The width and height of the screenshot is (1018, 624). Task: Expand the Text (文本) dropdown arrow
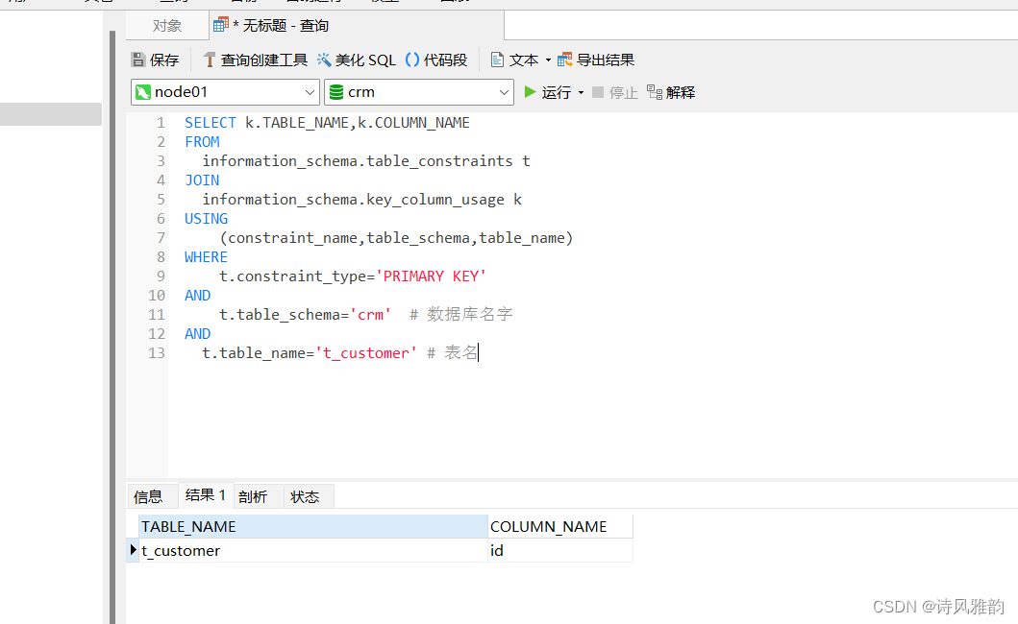(x=548, y=60)
